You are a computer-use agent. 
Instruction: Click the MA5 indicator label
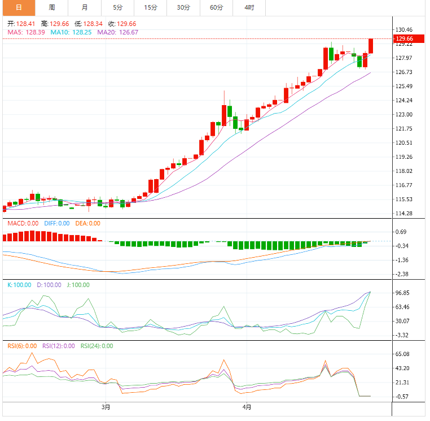(26, 33)
